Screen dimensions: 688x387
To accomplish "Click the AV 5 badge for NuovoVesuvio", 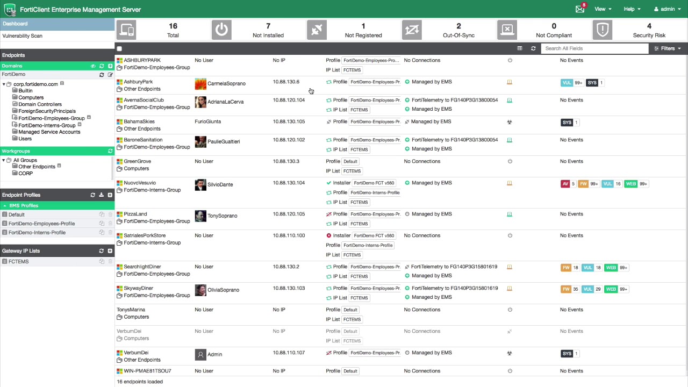I will point(568,184).
